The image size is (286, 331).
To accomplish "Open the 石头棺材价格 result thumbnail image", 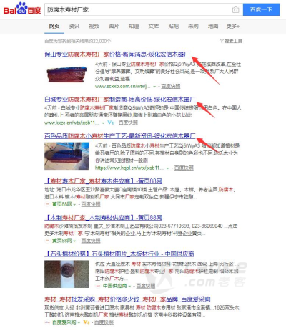I will pos(66,274).
